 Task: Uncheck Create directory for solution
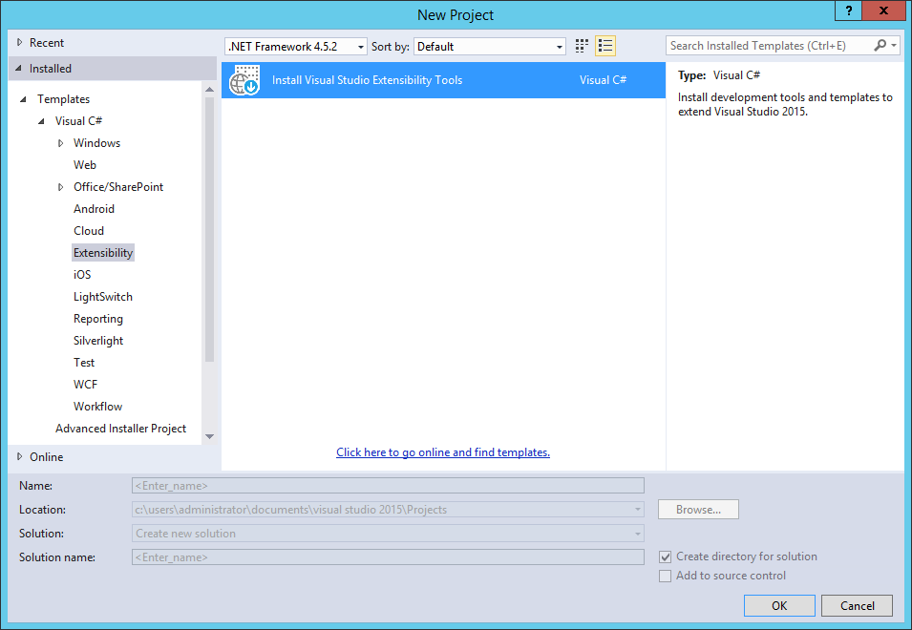click(x=665, y=556)
